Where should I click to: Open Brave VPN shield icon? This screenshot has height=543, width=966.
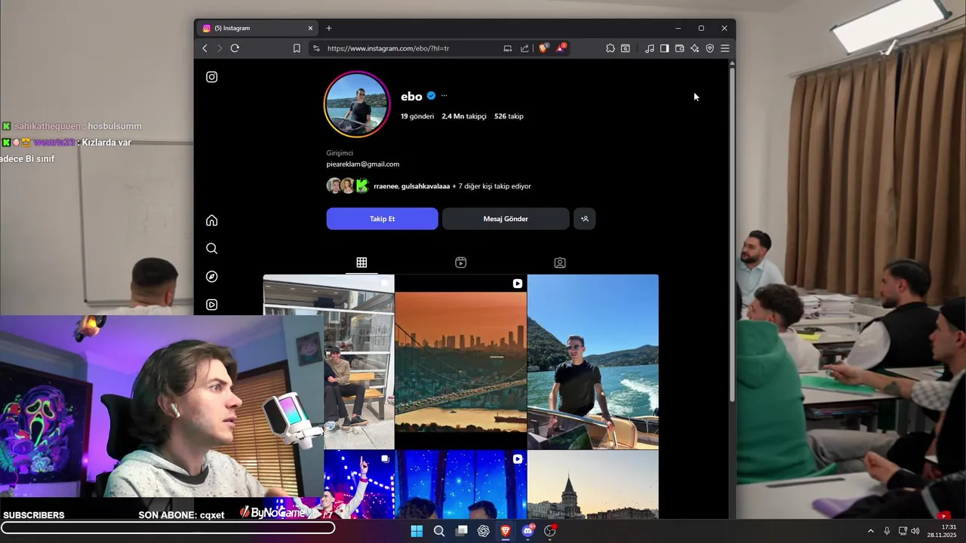(x=709, y=48)
